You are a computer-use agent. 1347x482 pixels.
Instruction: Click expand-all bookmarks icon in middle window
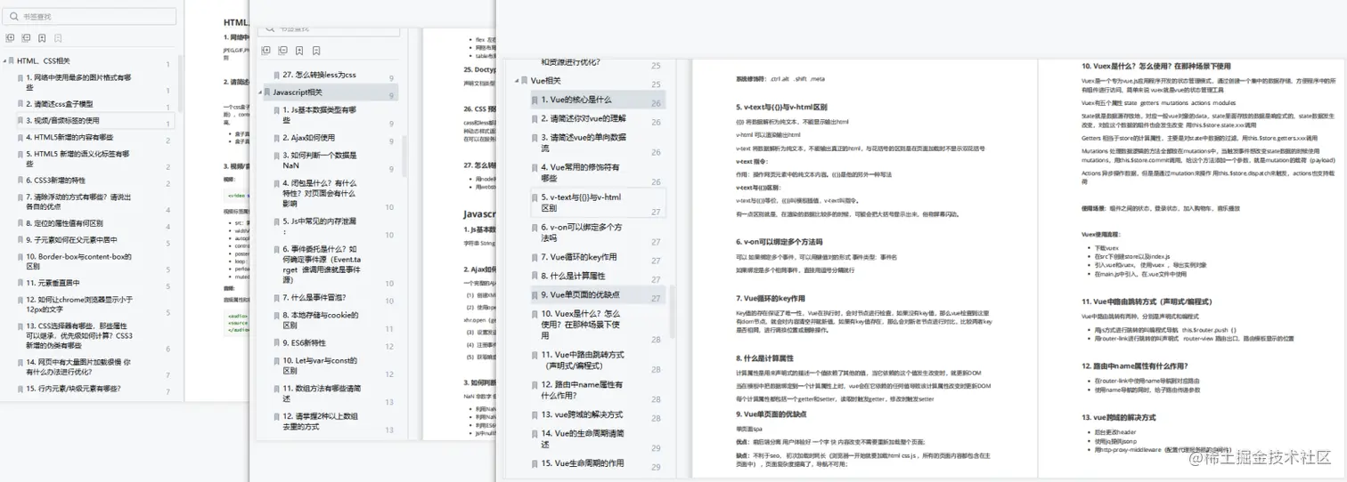(x=267, y=51)
